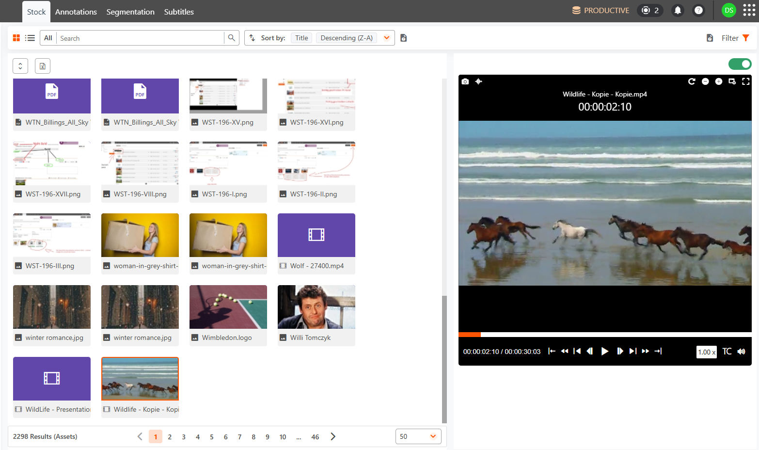Play the video
The image size is (759, 450).
pos(605,351)
